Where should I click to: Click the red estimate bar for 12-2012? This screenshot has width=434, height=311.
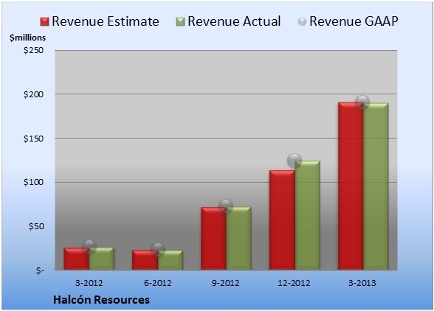coord(282,220)
